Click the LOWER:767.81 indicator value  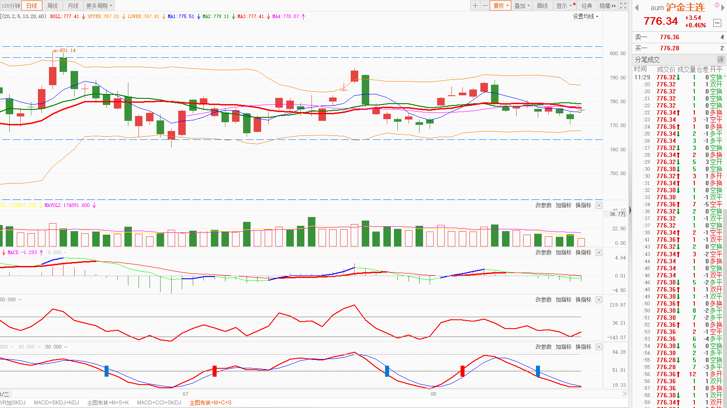click(143, 16)
